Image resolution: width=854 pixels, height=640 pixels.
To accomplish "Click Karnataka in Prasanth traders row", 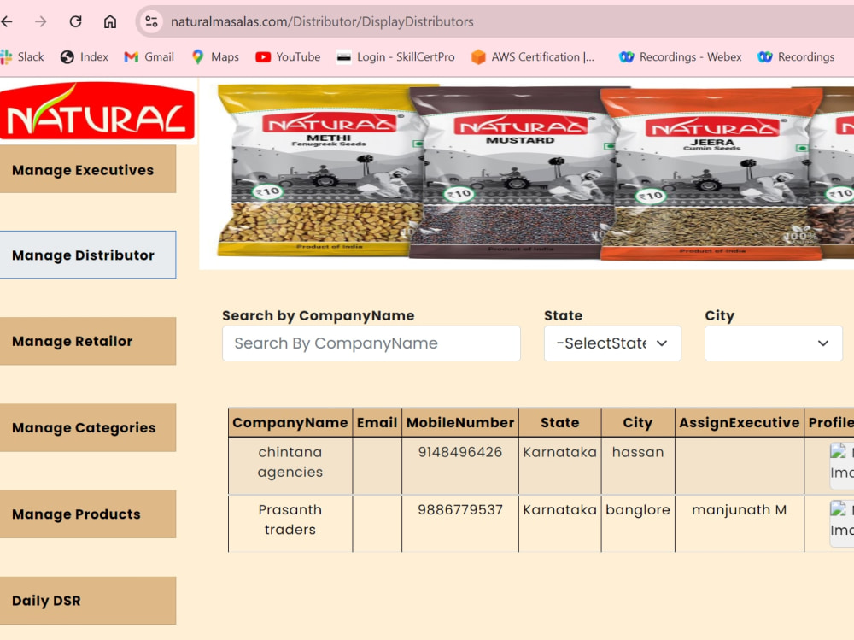I will (x=560, y=510).
